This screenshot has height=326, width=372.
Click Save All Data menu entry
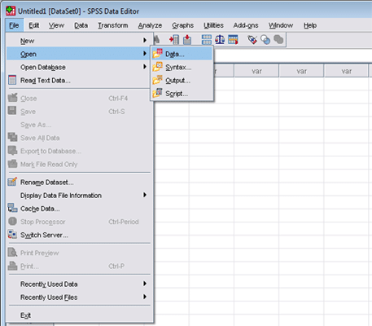tap(79, 138)
